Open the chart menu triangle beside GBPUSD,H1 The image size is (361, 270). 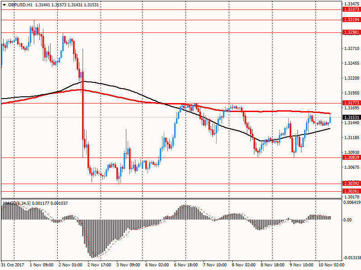tap(4, 5)
